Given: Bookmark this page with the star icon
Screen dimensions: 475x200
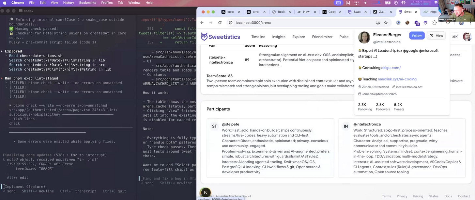Looking at the screenshot, I should (386, 23).
